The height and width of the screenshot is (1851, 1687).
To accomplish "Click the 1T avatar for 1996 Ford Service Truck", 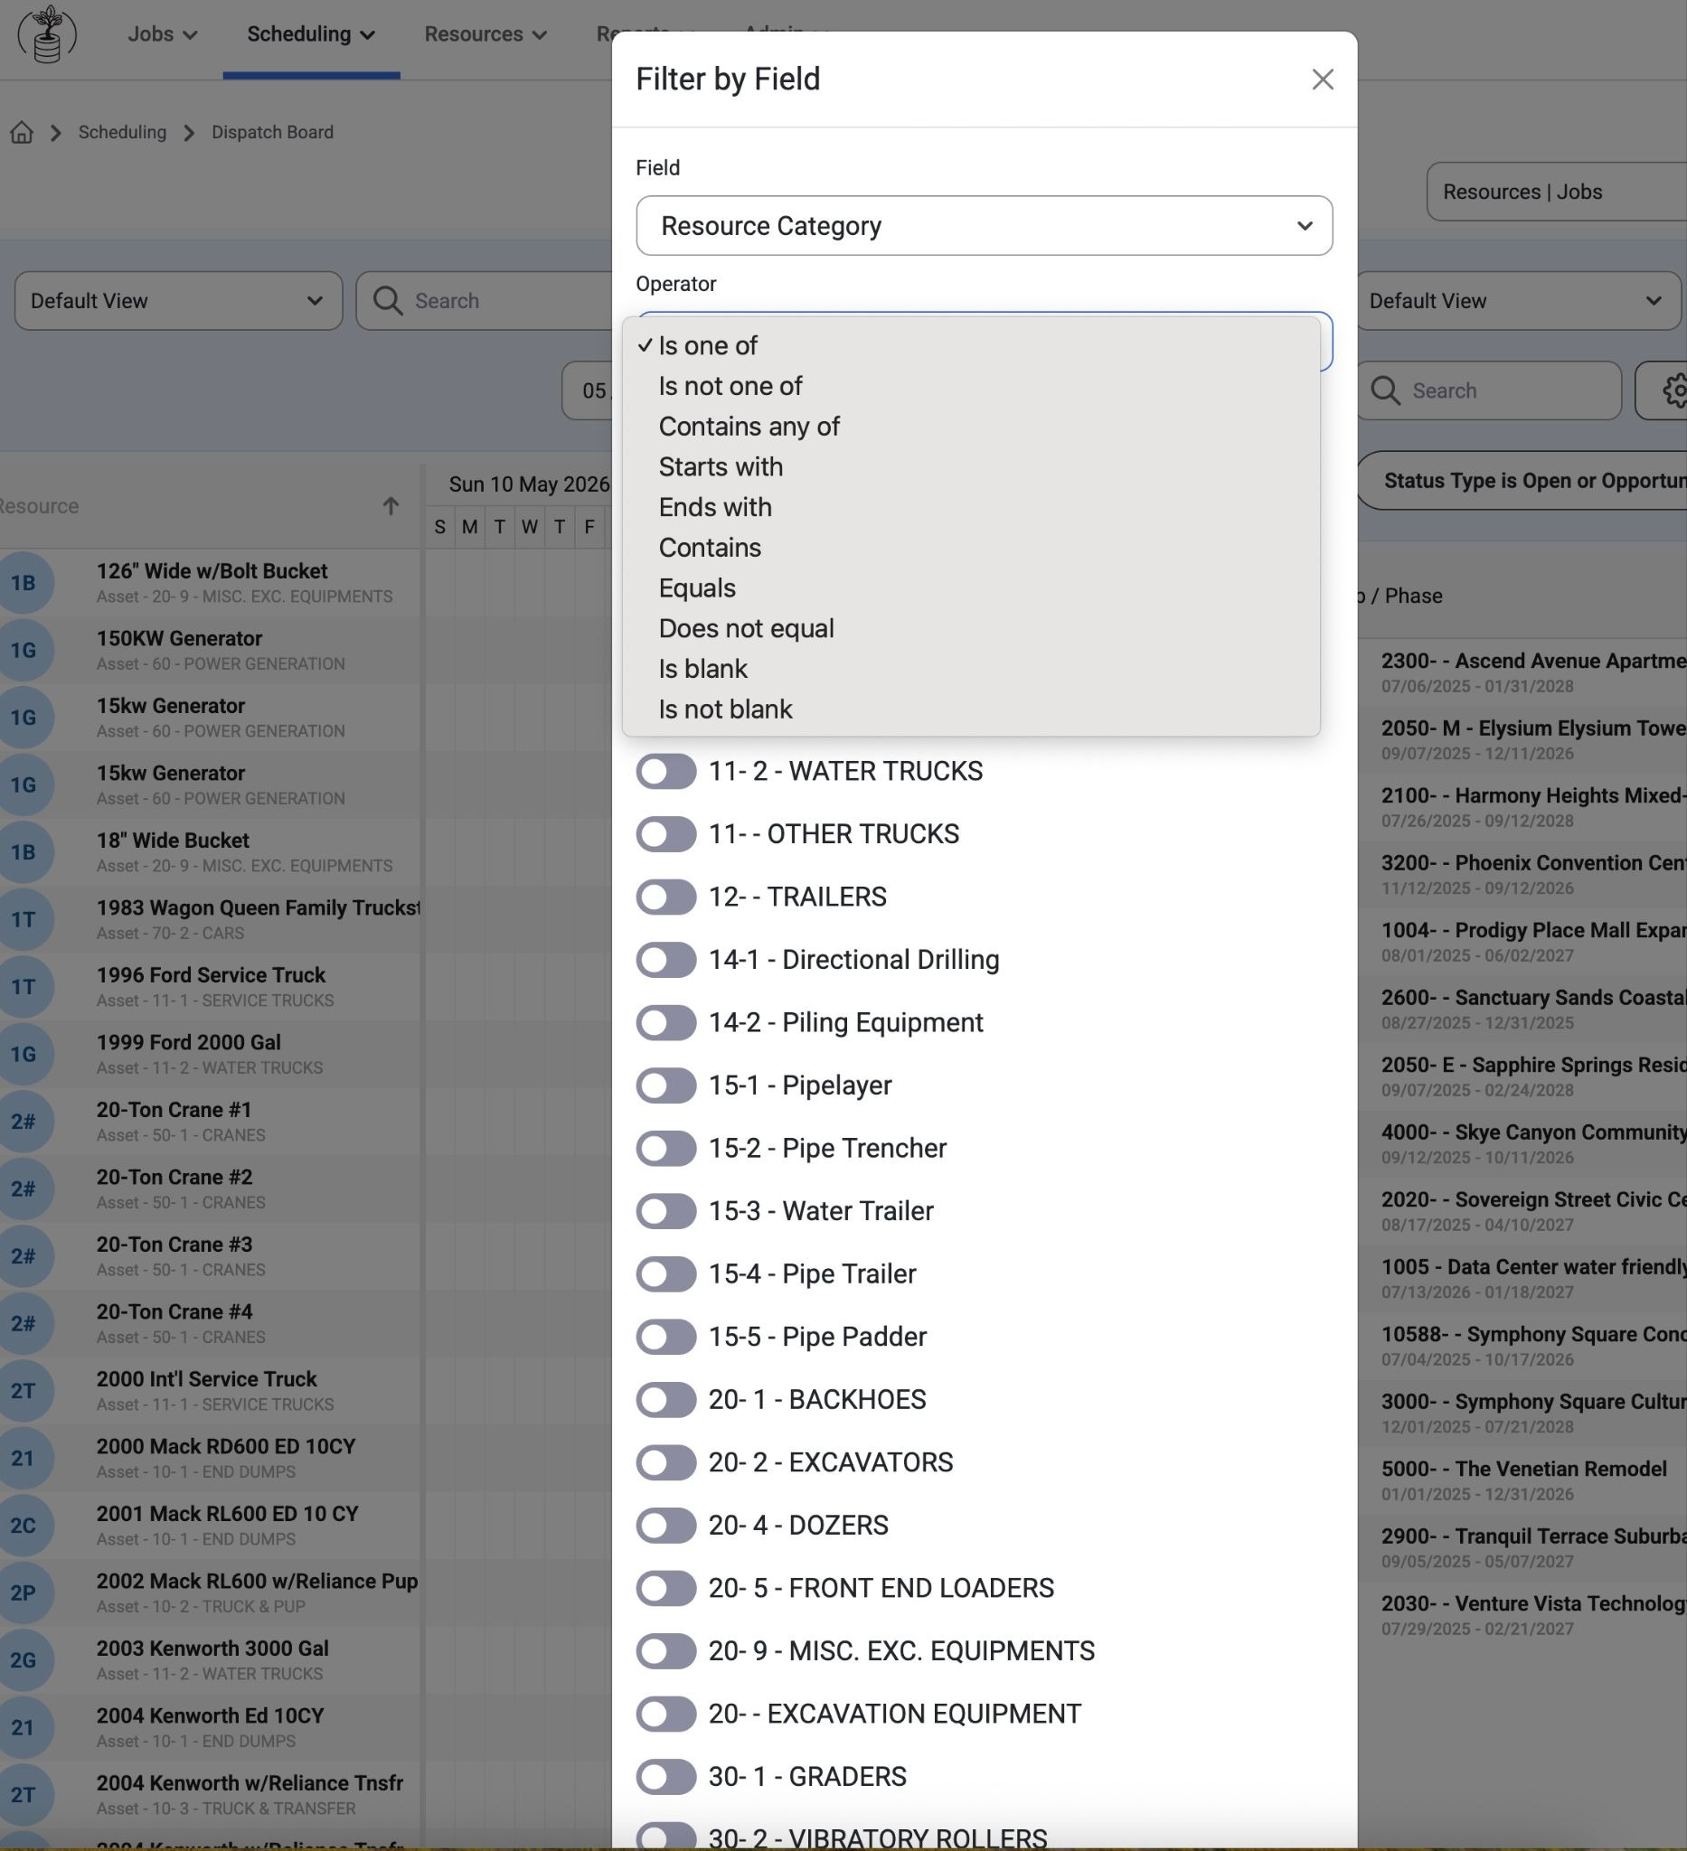I will (23, 987).
